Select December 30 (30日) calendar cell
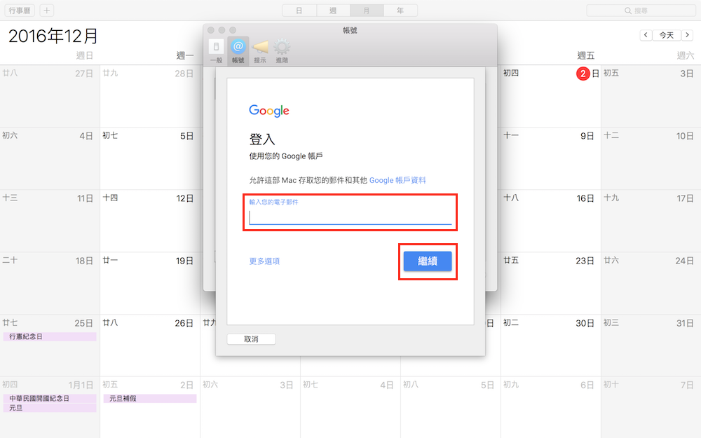The image size is (701, 438). coord(551,345)
